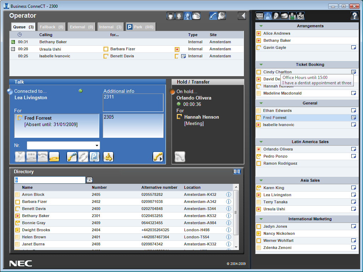
Task: Switch to the Queue (3) tab
Action: coord(23,27)
